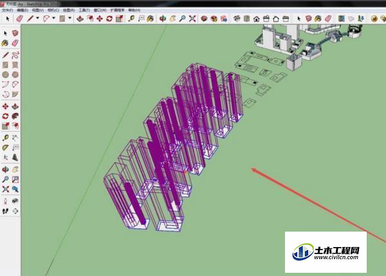Select the Circle tool

5,75
